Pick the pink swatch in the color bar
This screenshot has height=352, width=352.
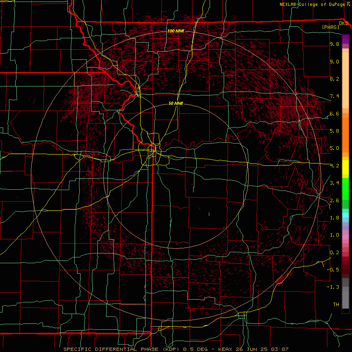(x=345, y=237)
